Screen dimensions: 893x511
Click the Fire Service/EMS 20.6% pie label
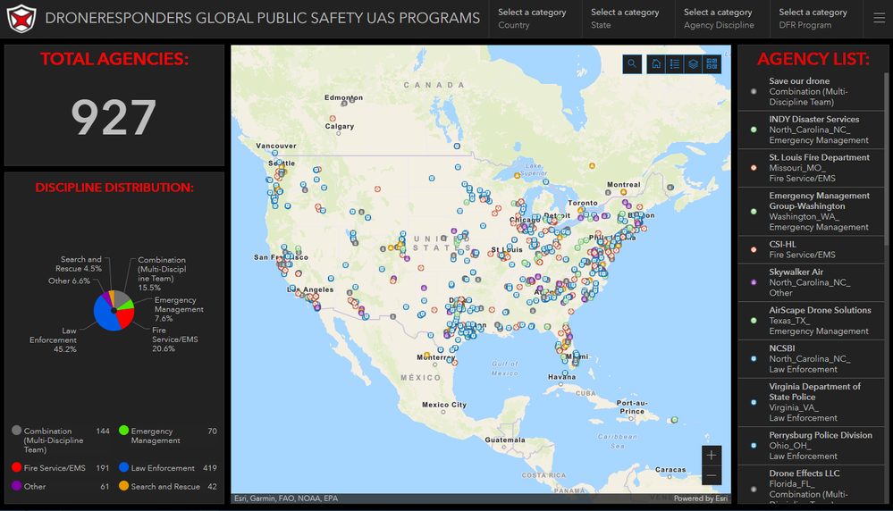(175, 339)
